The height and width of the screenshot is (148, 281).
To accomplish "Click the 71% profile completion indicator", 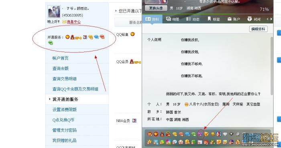I will coord(264,9).
